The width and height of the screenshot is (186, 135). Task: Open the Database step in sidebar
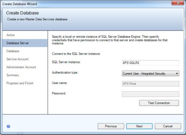[x=13, y=51]
